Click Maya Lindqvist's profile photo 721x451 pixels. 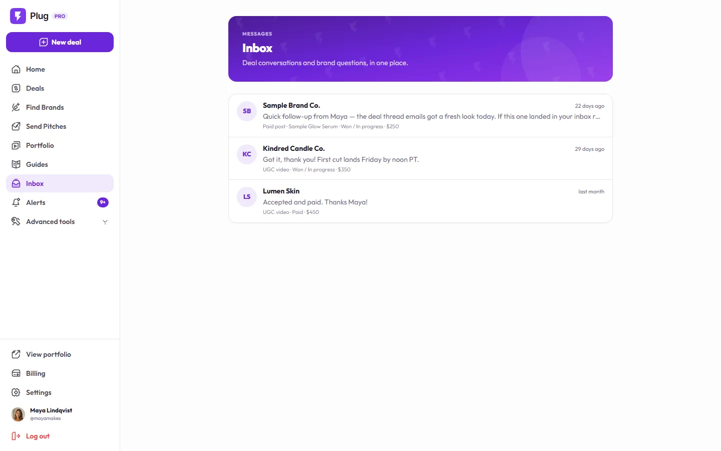coord(18,414)
